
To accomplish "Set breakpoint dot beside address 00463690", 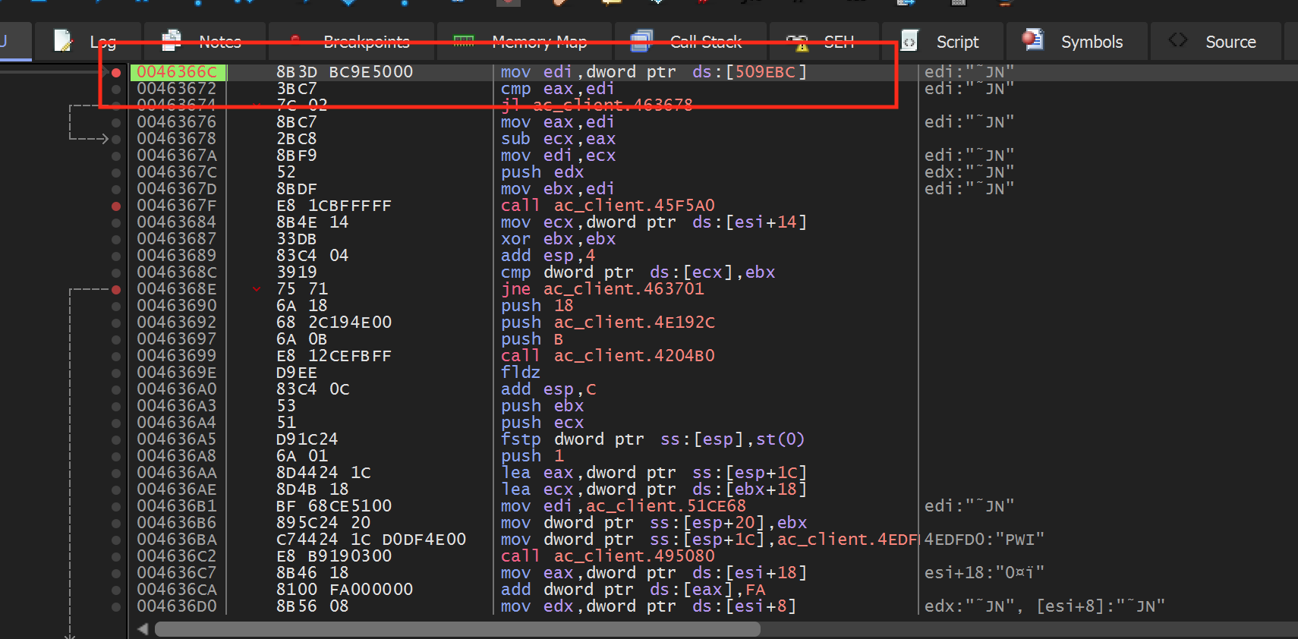I will click(x=116, y=306).
